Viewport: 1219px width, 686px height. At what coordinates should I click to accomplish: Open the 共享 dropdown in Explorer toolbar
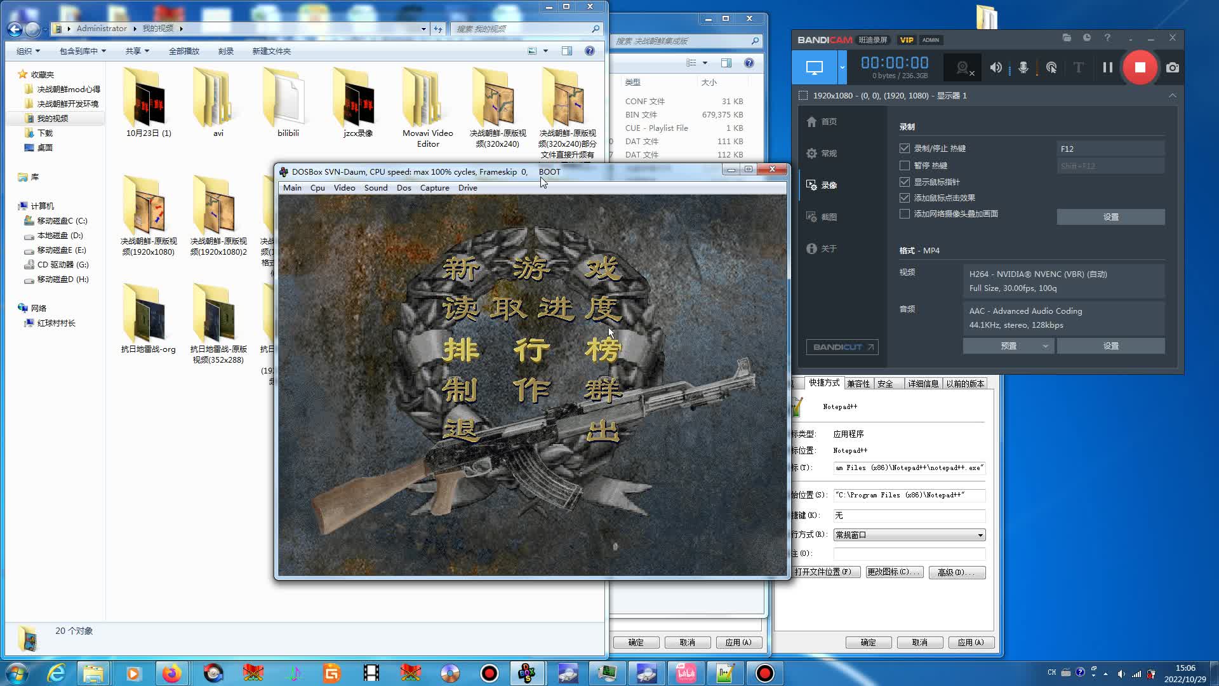137,51
